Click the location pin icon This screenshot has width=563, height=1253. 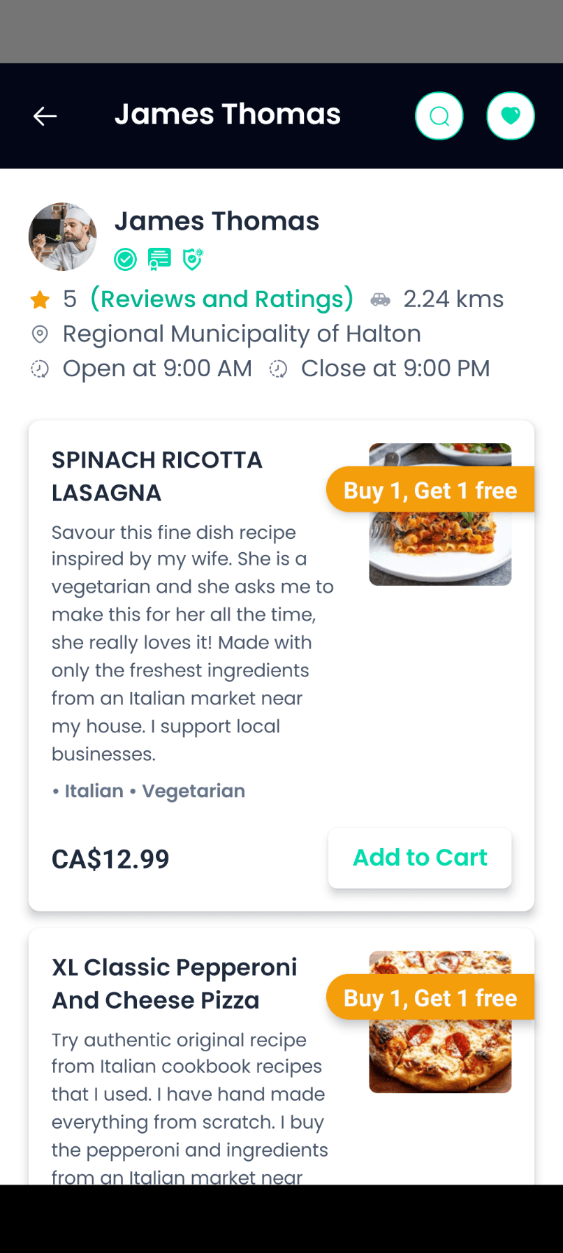click(40, 334)
